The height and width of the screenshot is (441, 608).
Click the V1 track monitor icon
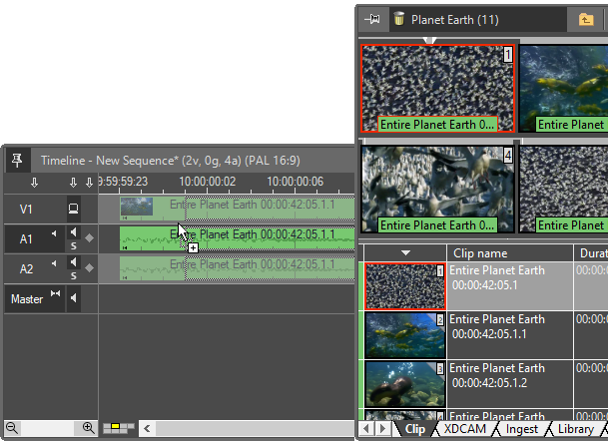(73, 209)
